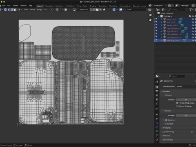Expand the USB_Plug_2.001 object row
This screenshot has height=147, width=196.
162,40
